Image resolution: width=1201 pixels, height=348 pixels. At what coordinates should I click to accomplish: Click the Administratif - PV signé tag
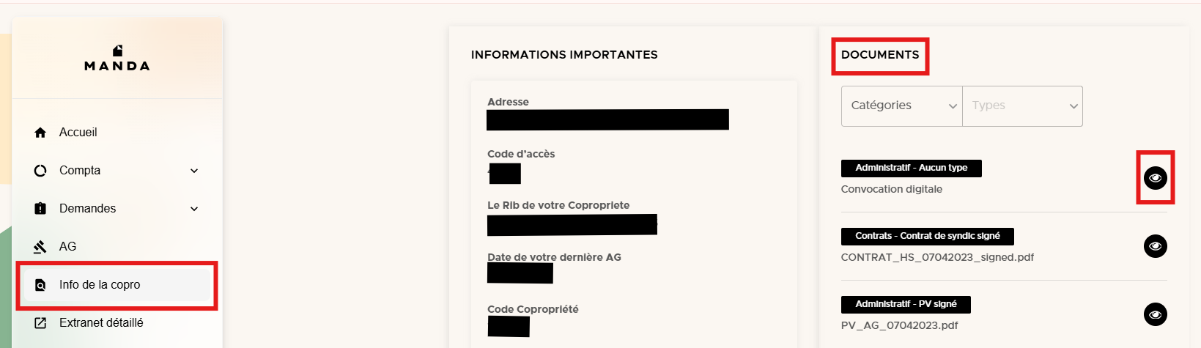coord(906,304)
